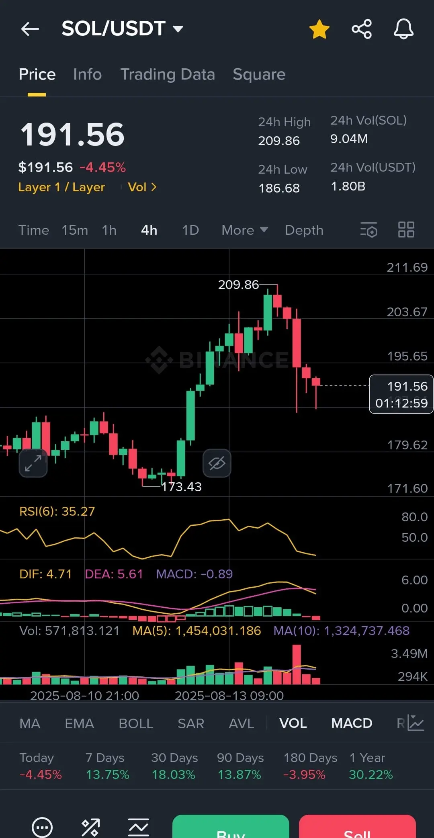Select the 1h interval

coord(109,230)
